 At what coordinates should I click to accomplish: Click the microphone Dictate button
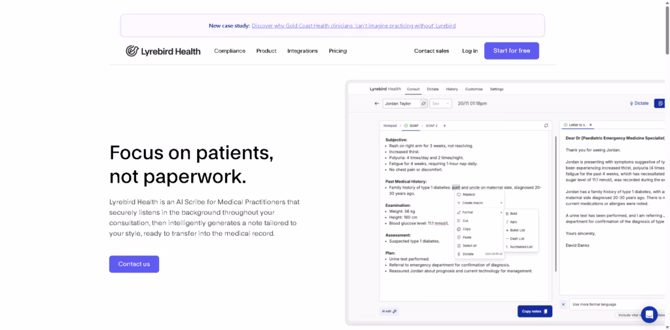(639, 103)
